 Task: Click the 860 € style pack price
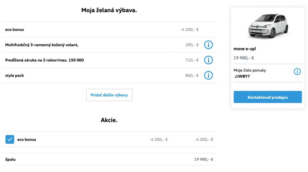point(192,75)
